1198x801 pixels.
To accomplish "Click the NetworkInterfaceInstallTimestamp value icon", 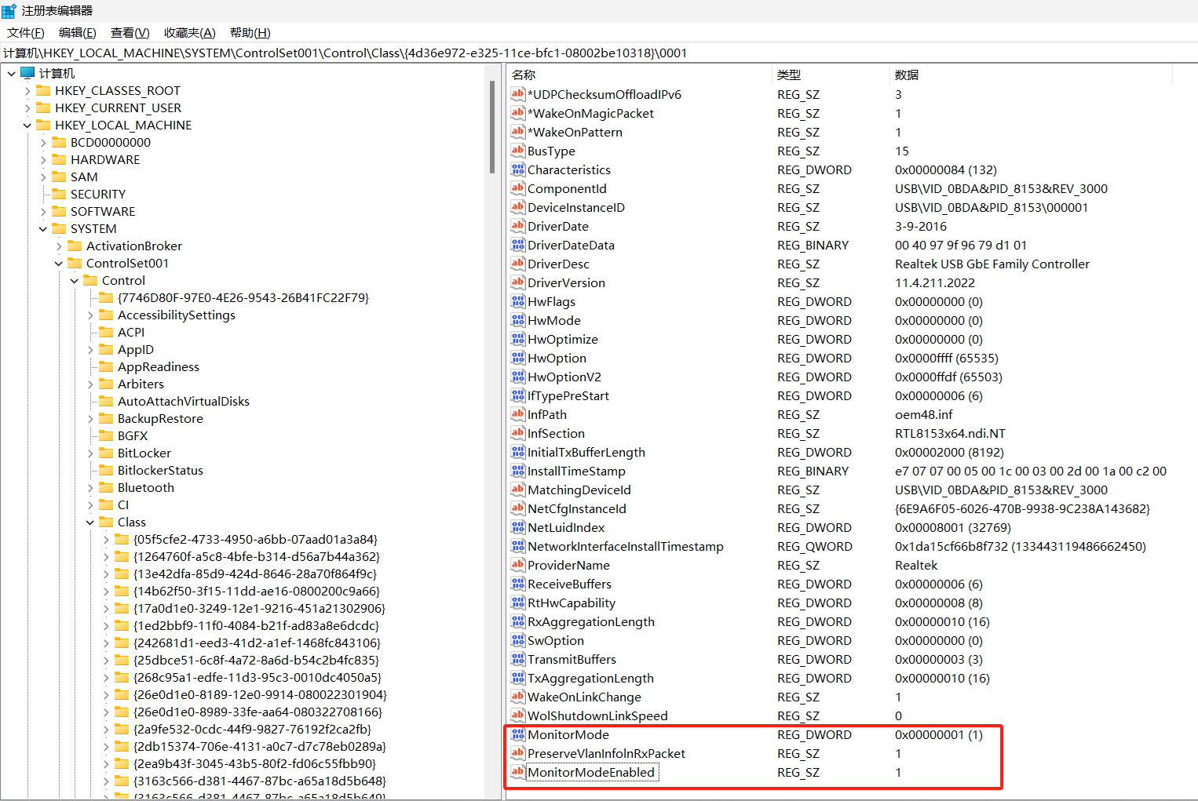I will [x=517, y=547].
